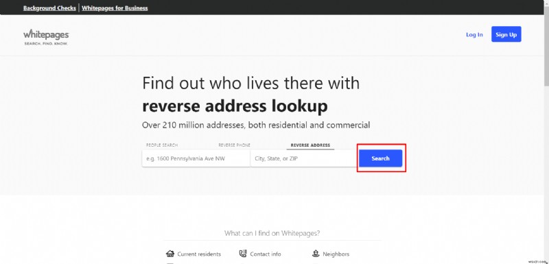The image size is (549, 264).
Task: Click the 'Over 210 million addresses' subtitle
Action: [x=256, y=125]
